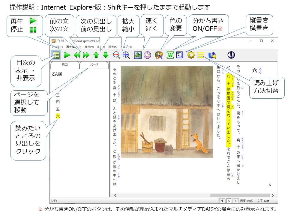Switch to the ページ tab
Image resolution: width=288 pixels, height=216 pixels.
tap(94, 65)
